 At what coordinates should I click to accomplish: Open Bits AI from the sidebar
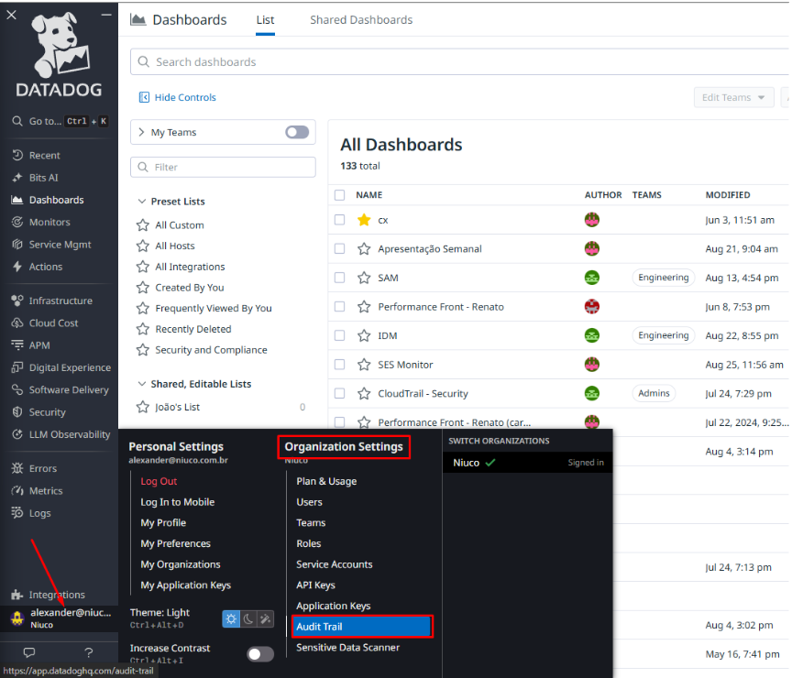click(x=43, y=178)
